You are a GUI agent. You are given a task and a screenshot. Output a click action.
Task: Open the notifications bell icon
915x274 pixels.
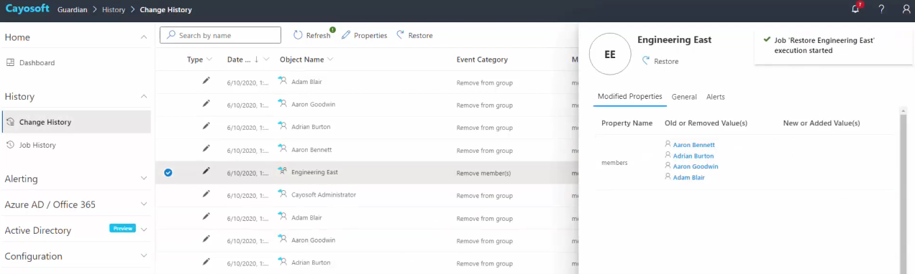pyautogui.click(x=856, y=9)
